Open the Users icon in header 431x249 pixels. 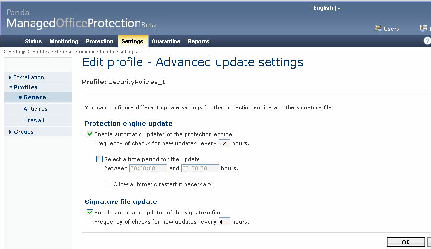point(378,28)
